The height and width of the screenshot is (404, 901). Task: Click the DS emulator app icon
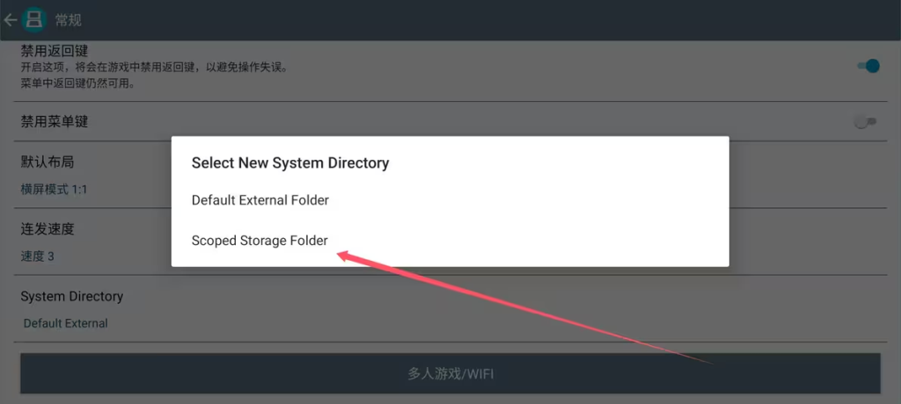(x=35, y=19)
